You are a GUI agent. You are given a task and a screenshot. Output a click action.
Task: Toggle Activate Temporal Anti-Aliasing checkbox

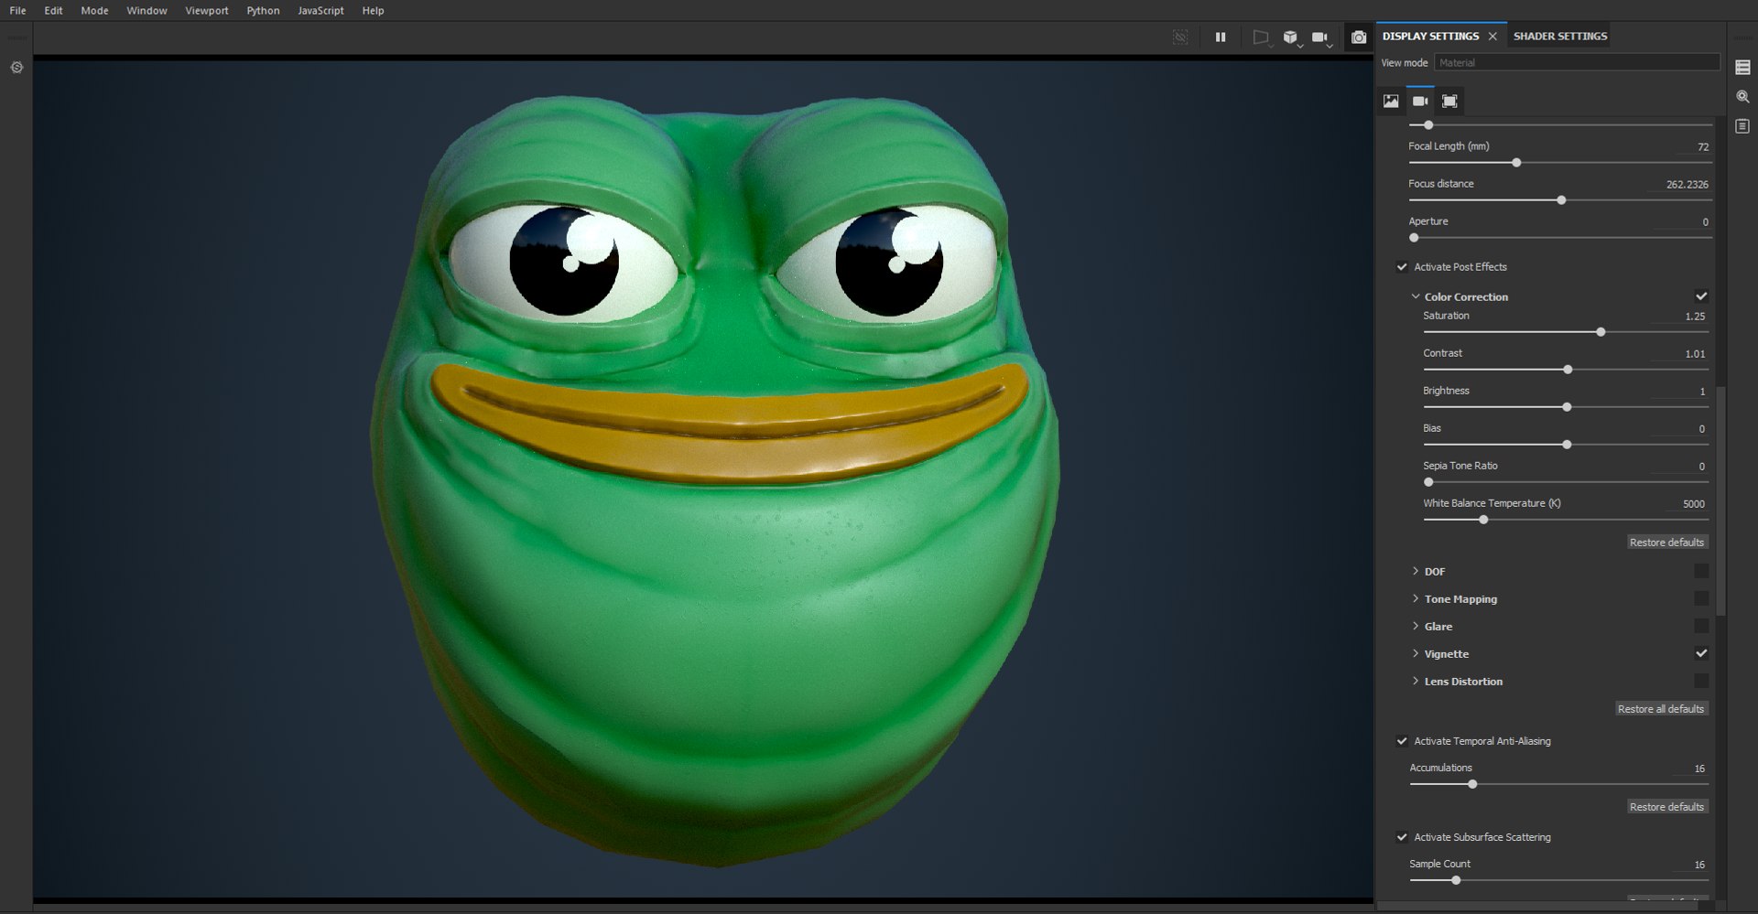coord(1402,741)
